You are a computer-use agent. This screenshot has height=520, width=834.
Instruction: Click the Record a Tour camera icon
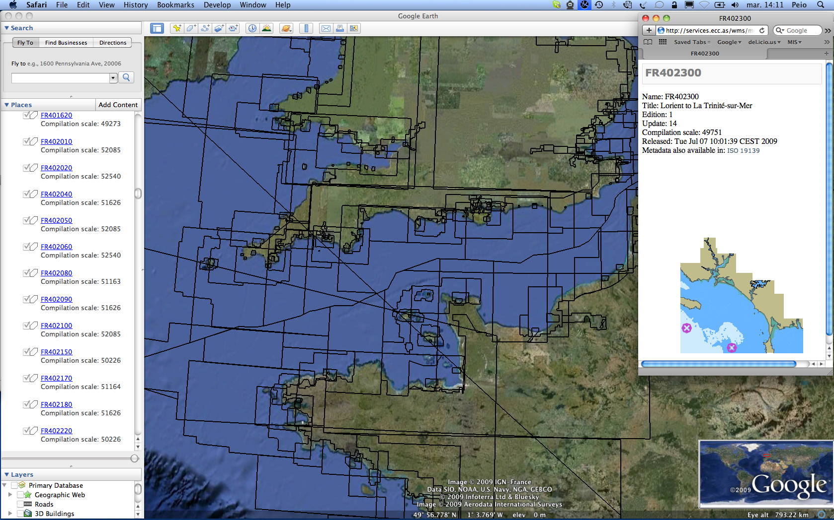[x=233, y=28]
